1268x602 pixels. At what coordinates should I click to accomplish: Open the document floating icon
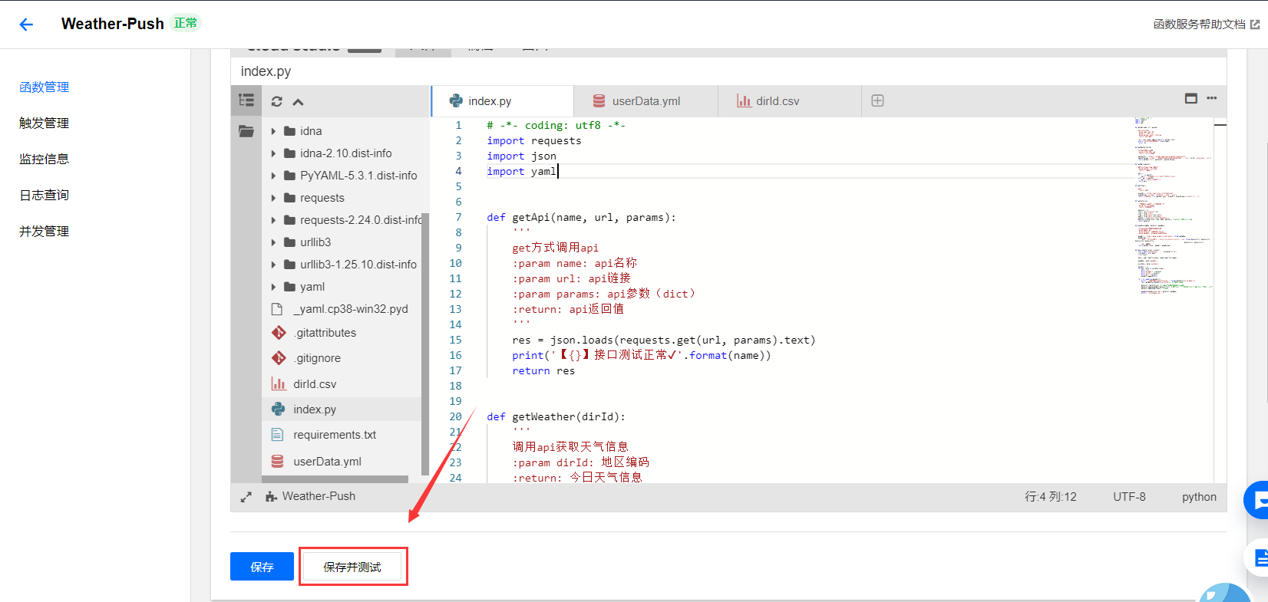pyautogui.click(x=1259, y=558)
